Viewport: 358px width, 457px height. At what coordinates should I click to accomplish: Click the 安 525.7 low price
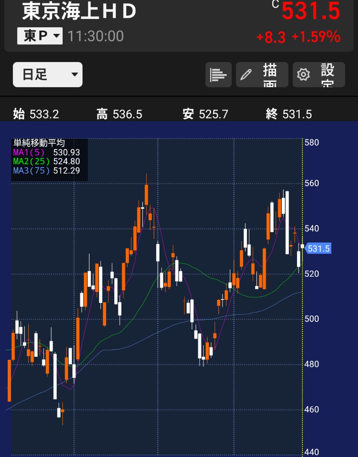tap(205, 114)
